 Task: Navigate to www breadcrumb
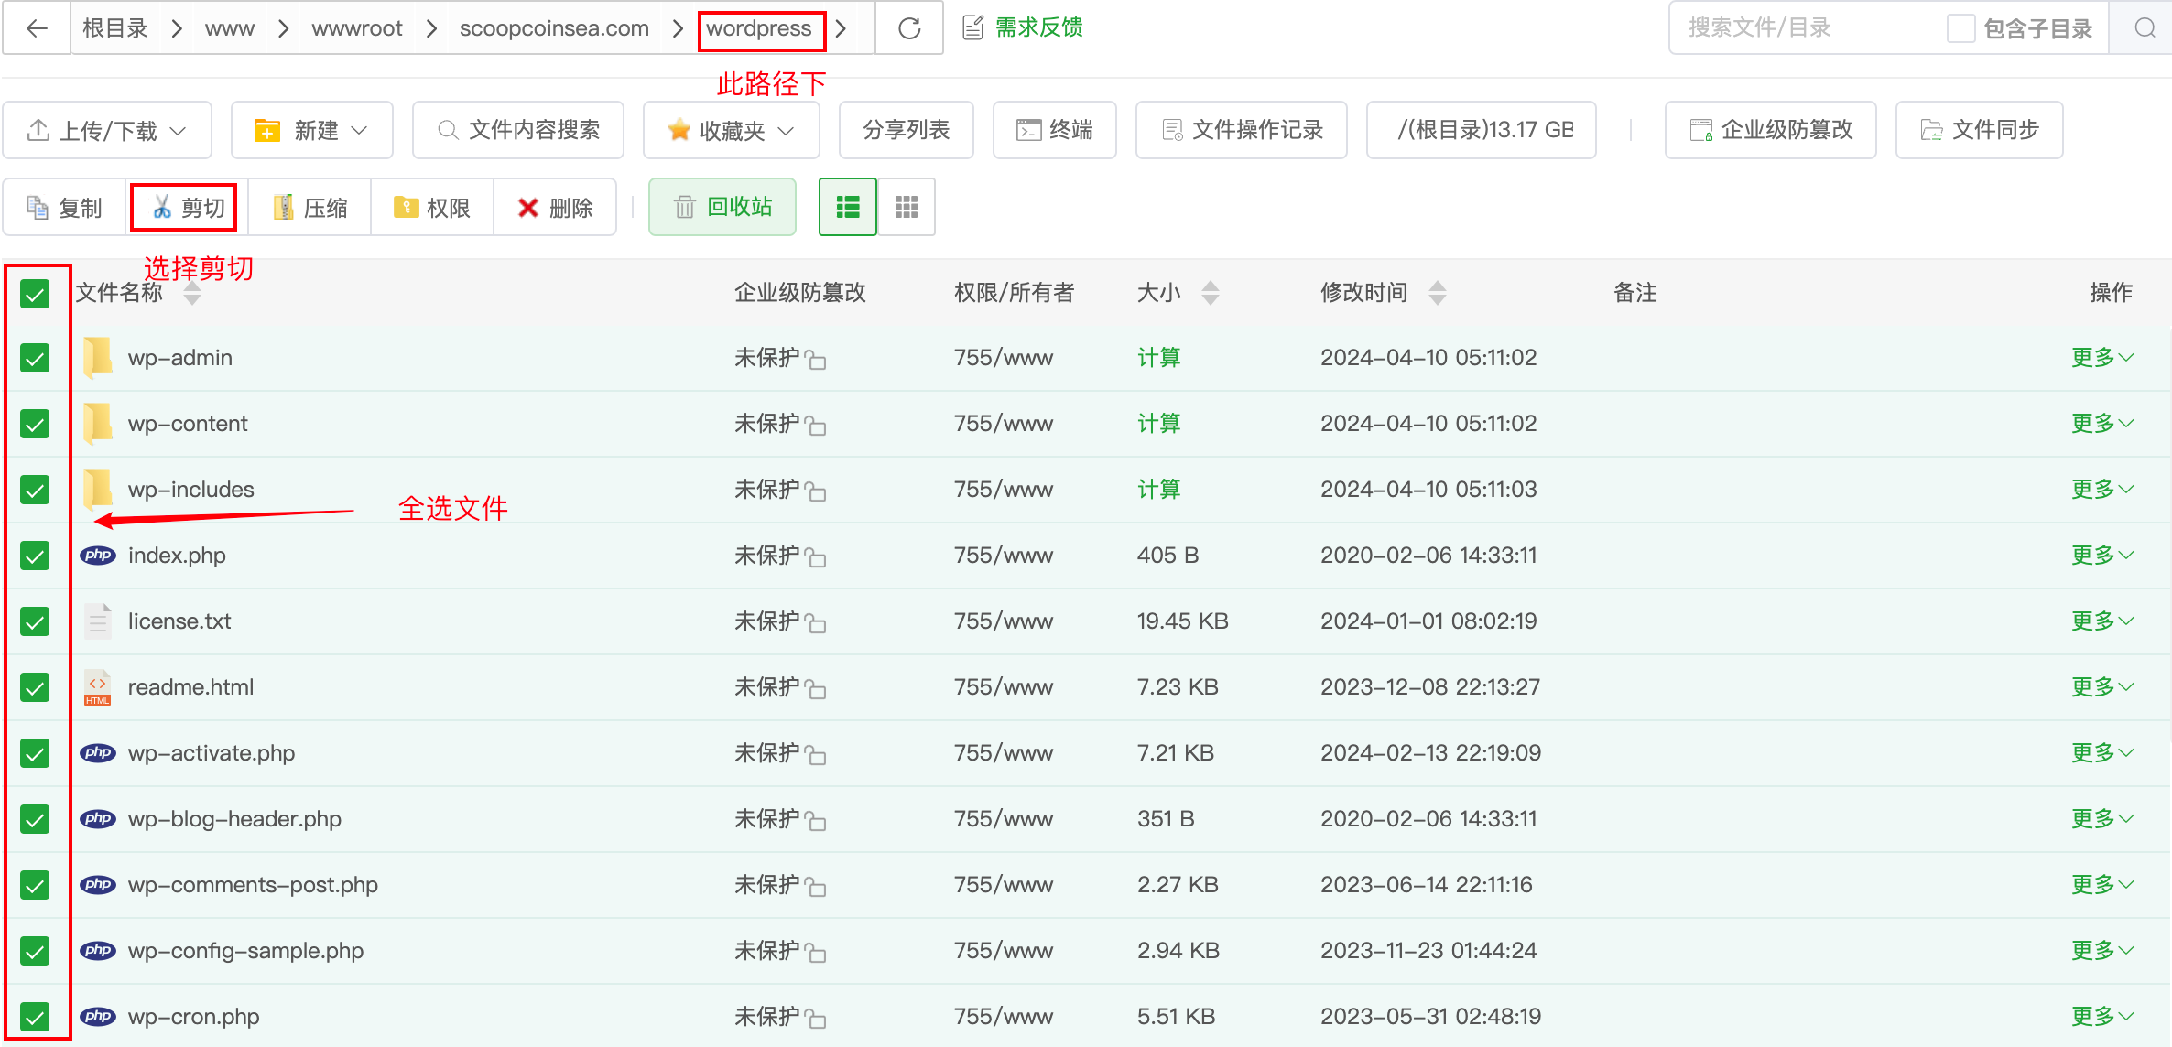(230, 28)
